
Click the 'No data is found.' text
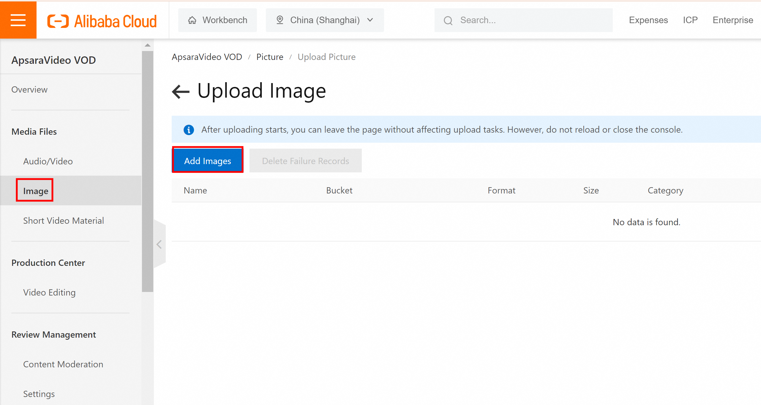click(646, 222)
